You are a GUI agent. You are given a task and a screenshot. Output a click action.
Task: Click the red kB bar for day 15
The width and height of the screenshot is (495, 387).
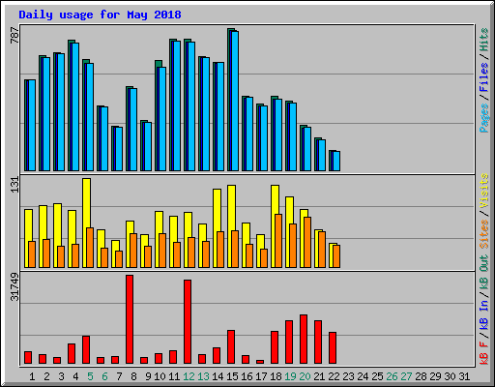231,346
